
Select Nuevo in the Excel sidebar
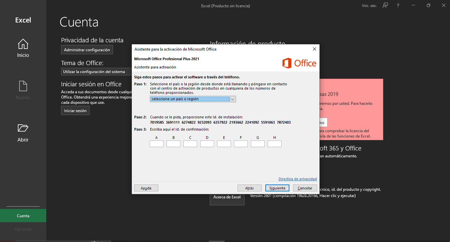pyautogui.click(x=23, y=91)
